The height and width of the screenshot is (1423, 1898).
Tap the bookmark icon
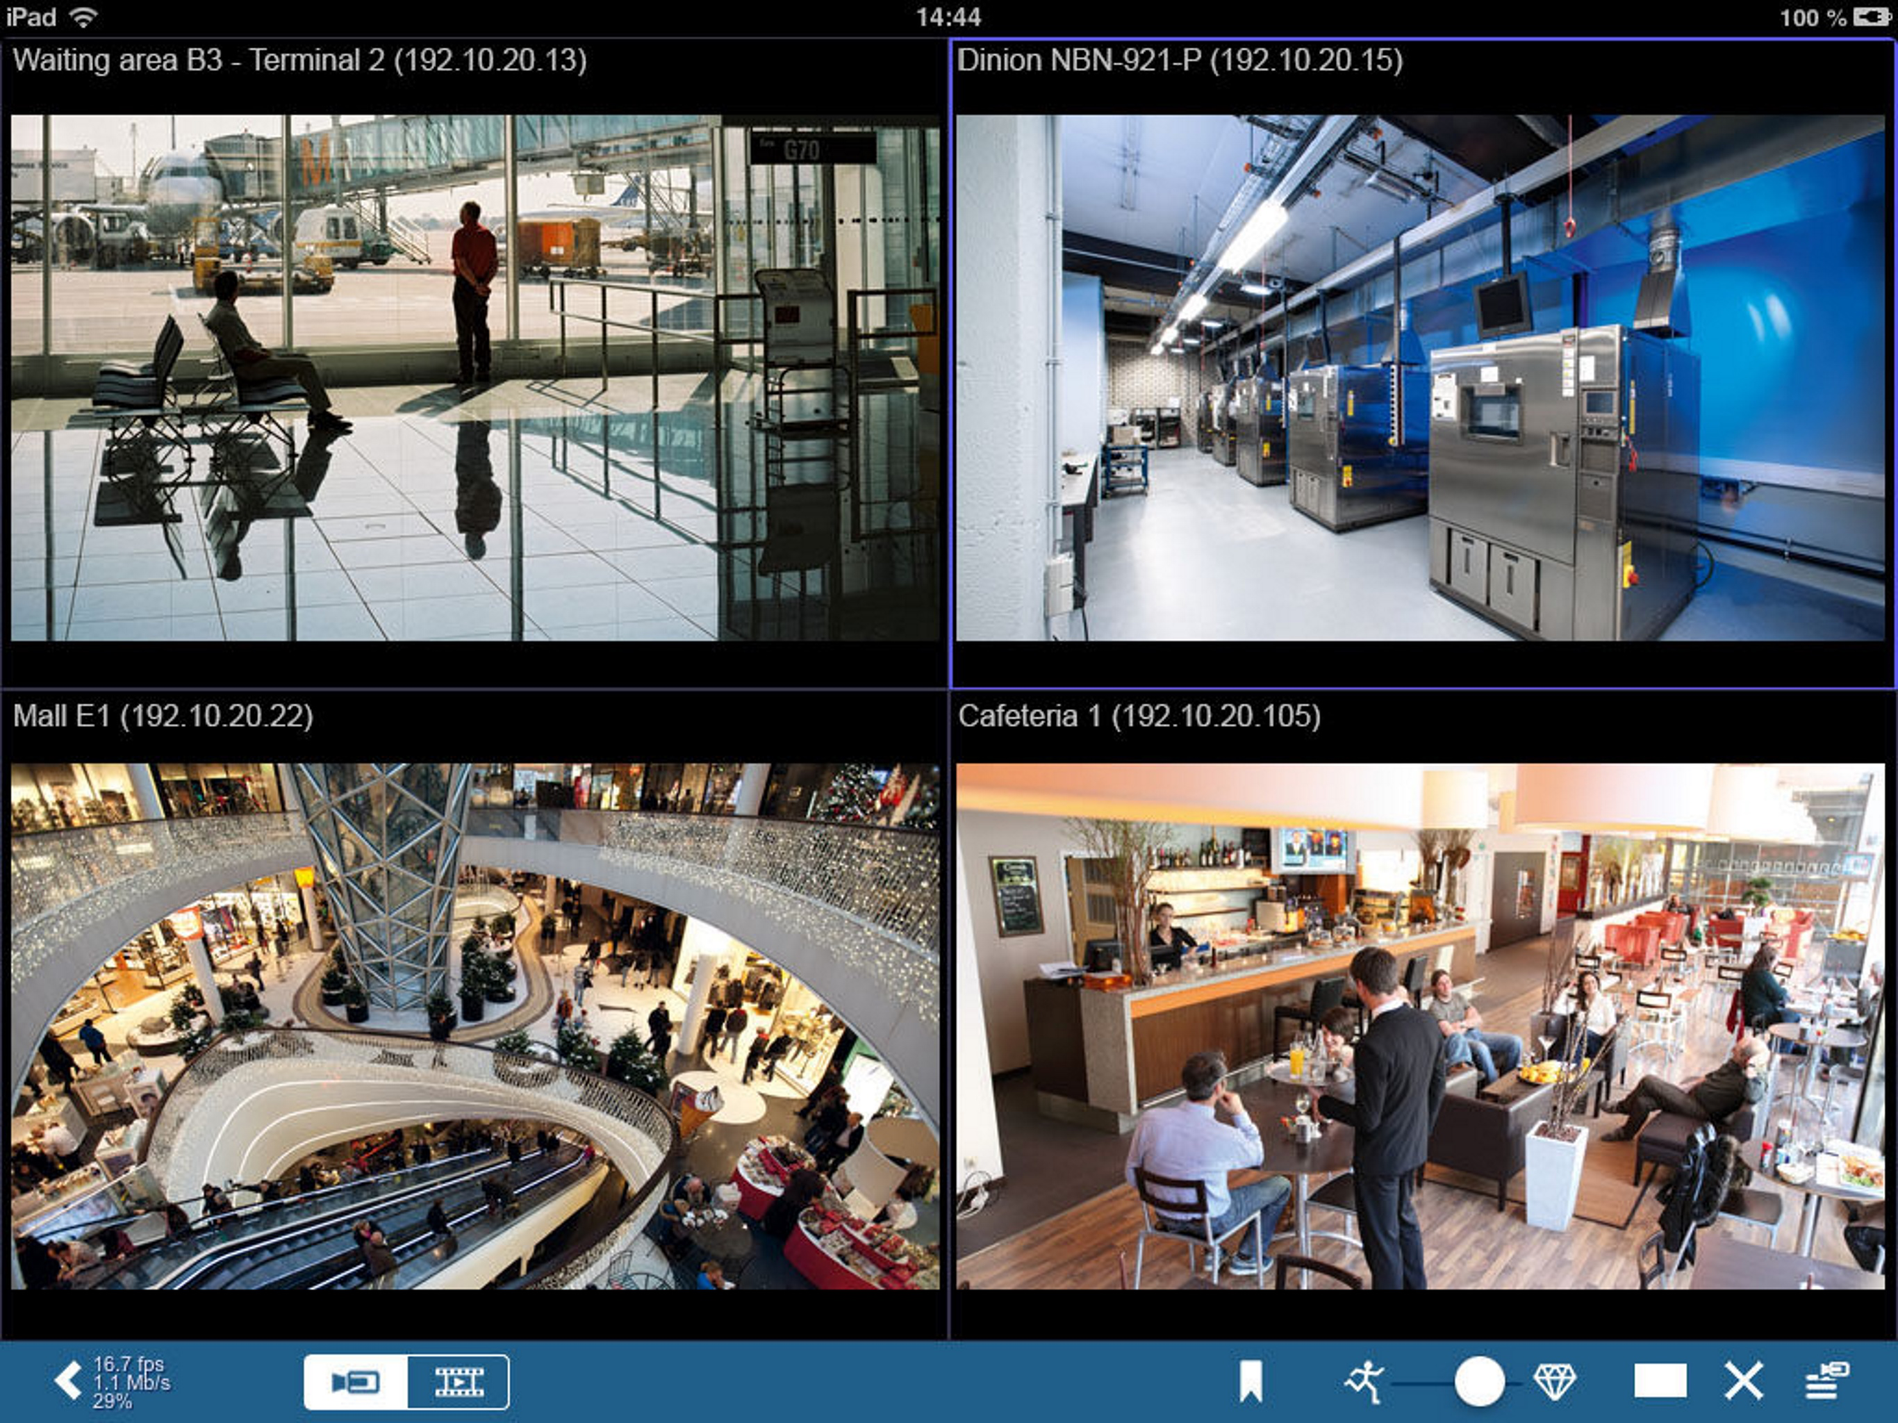pyautogui.click(x=1251, y=1382)
